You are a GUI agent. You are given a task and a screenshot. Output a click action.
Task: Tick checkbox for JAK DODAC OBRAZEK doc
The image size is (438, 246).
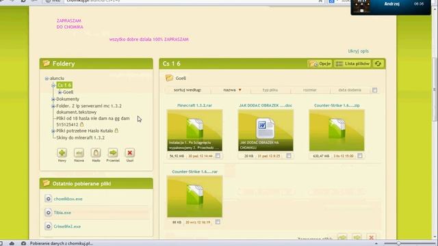pyautogui.click(x=289, y=156)
